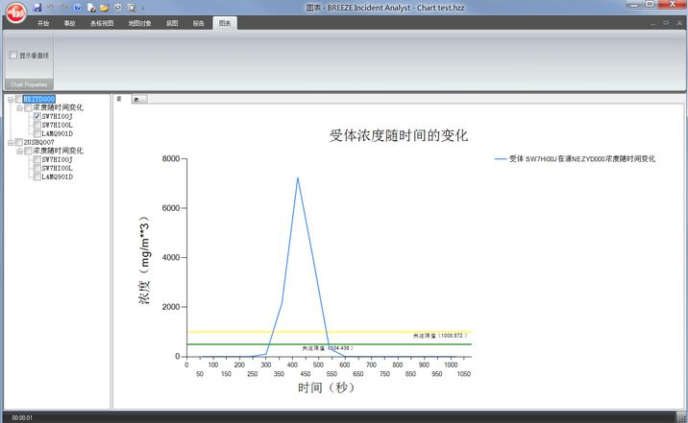Uncheck SW7HI00J under NEZYD000
The image size is (688, 423).
(x=37, y=116)
